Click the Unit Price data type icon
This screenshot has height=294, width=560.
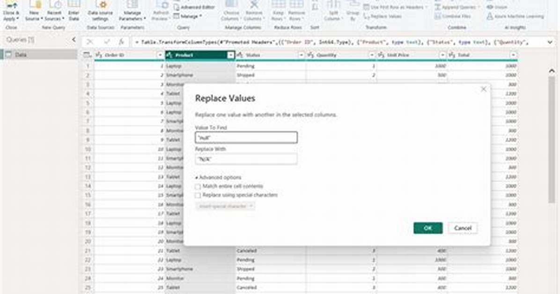381,55
